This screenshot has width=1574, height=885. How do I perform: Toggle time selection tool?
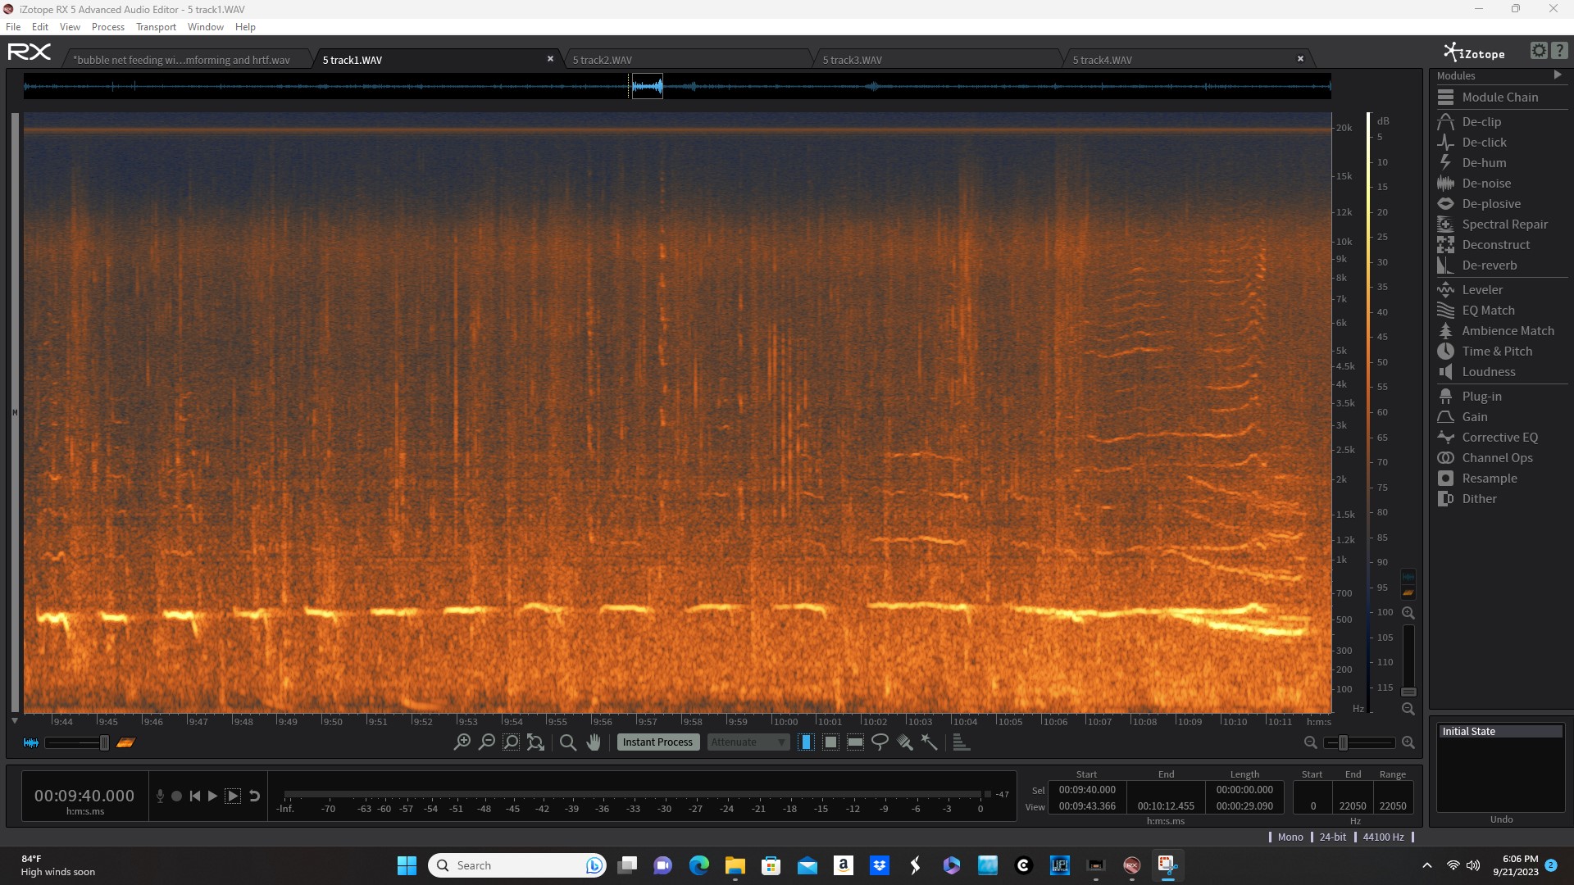[806, 742]
